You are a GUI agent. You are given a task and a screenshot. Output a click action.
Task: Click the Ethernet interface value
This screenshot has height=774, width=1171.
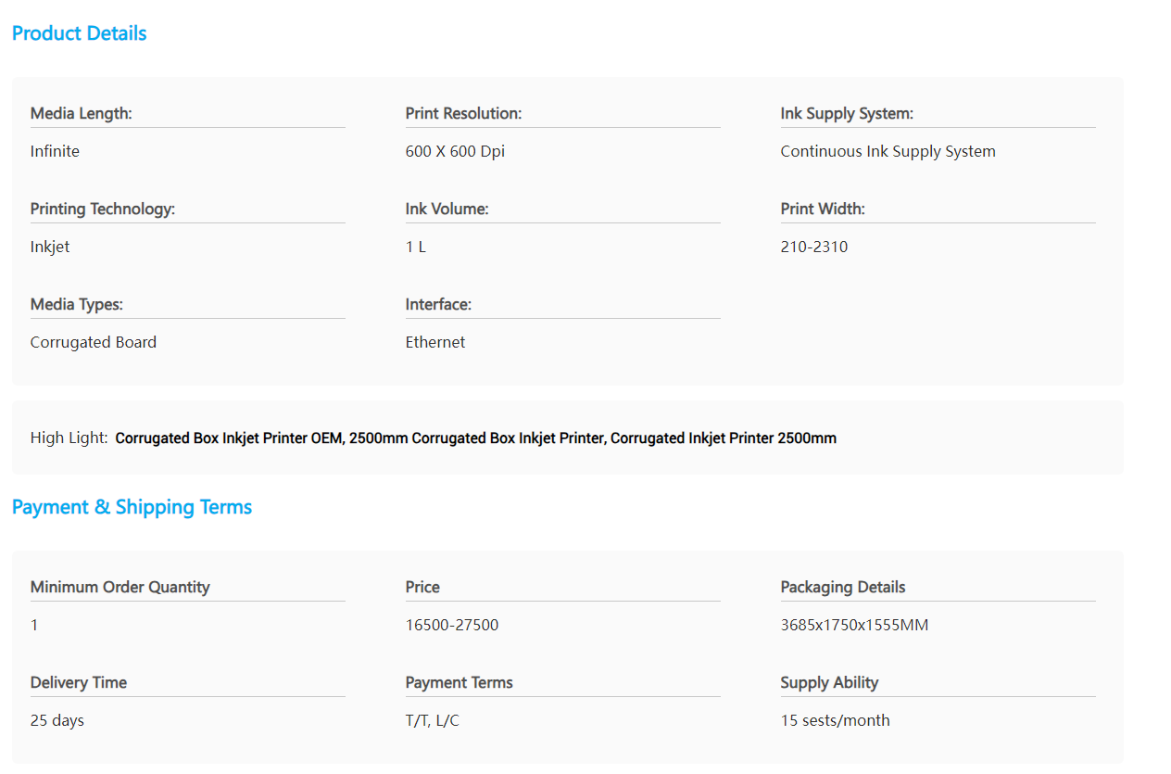[x=434, y=342]
